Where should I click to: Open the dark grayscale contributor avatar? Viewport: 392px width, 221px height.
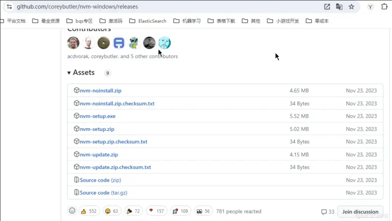pos(149,43)
